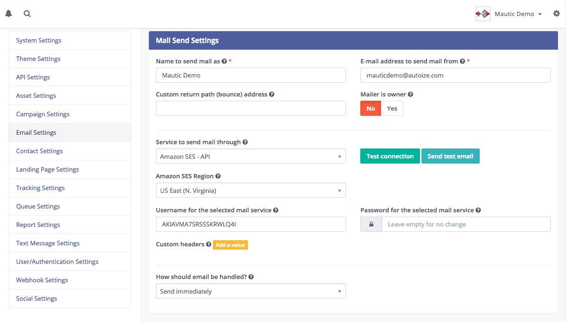Click help icon next to 'Custom headers'
This screenshot has height=322, width=566.
pos(209,244)
